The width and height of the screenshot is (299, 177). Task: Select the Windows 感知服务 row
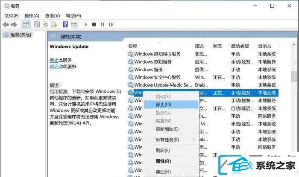pyautogui.click(x=202, y=62)
